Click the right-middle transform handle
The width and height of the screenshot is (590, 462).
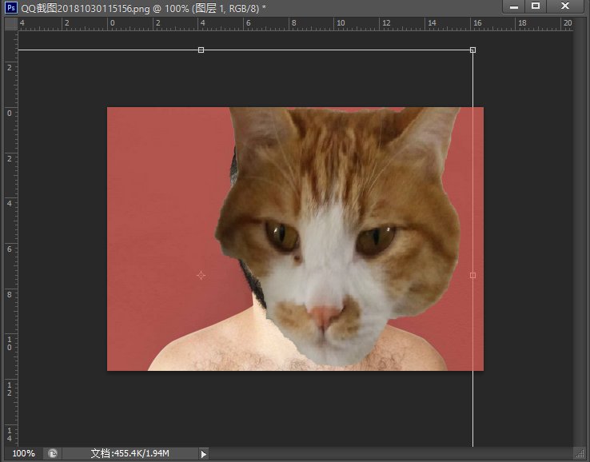(472, 275)
